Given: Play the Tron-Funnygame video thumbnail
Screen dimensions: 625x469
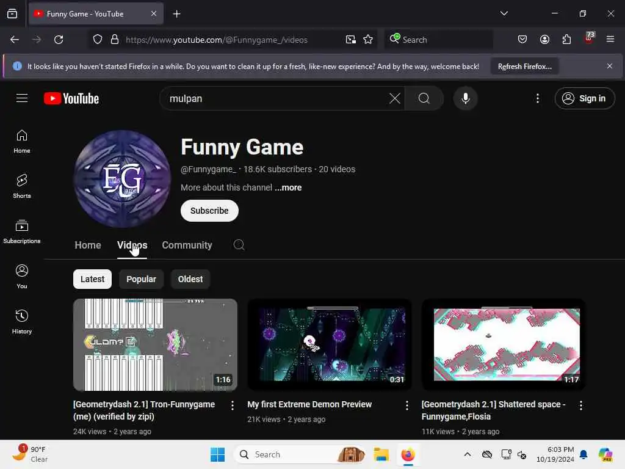Looking at the screenshot, I should pos(156,345).
